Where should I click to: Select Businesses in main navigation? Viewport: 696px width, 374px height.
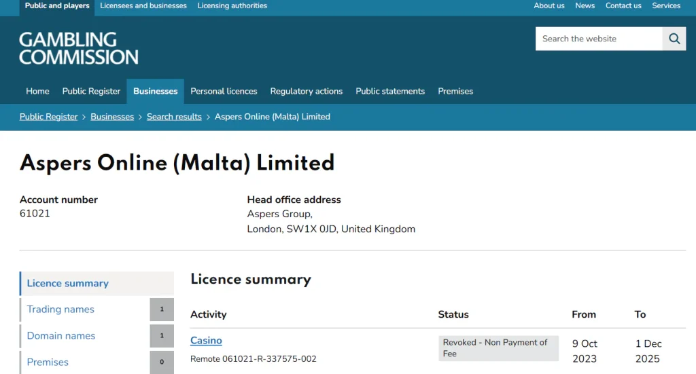pos(156,91)
